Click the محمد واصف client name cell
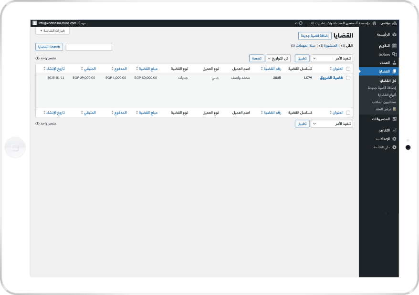The height and width of the screenshot is (295, 419). (x=241, y=78)
